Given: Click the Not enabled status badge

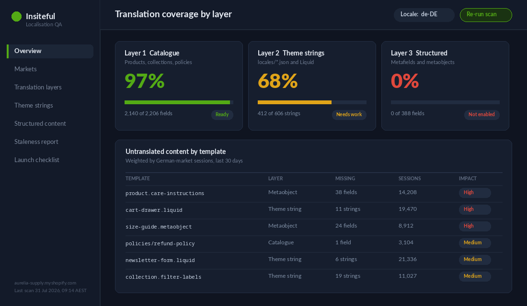Looking at the screenshot, I should coord(481,115).
